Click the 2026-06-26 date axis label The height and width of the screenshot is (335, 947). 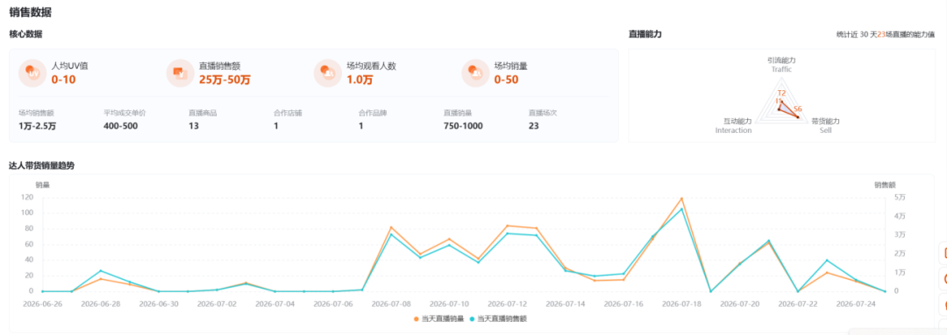click(x=42, y=304)
